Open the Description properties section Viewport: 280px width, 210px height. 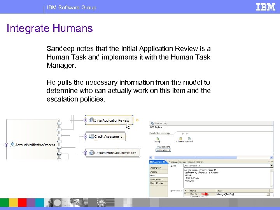159,168
